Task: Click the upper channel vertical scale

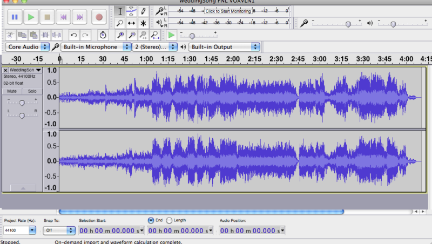Action: coord(51,98)
